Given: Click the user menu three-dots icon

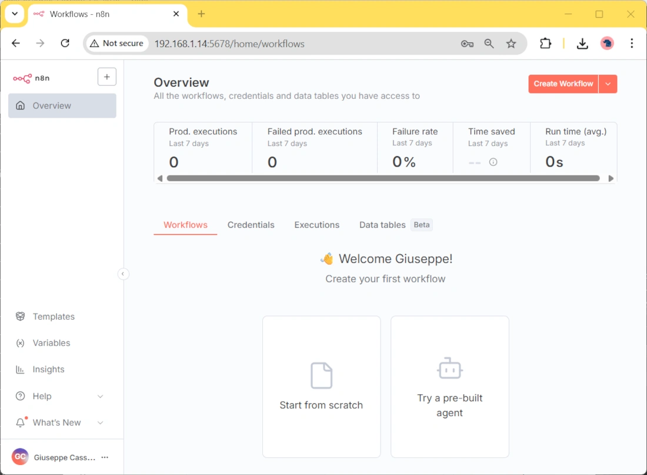Looking at the screenshot, I should point(105,457).
